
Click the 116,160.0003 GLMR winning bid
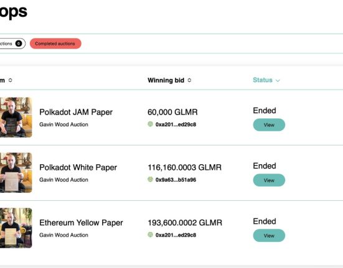[x=185, y=167]
